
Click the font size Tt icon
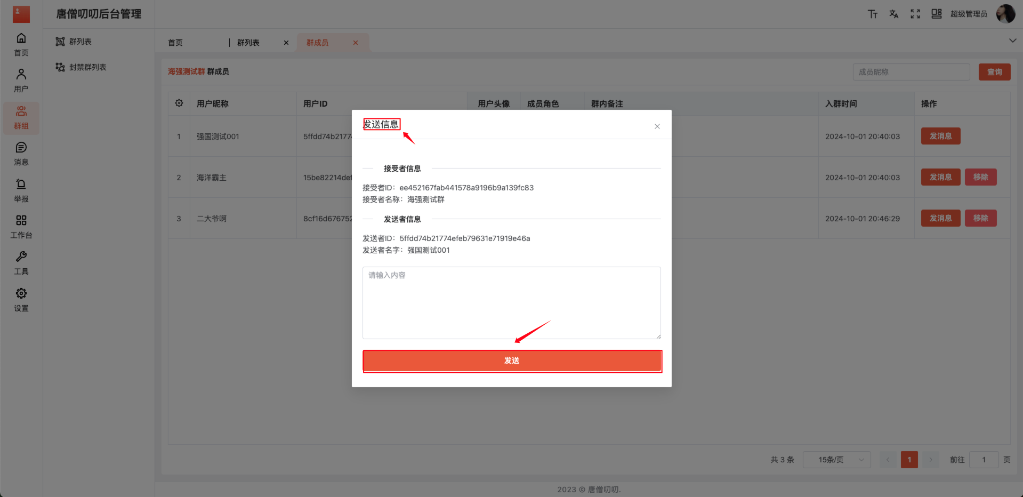pos(872,14)
